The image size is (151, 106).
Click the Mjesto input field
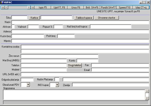[x=80, y=41]
